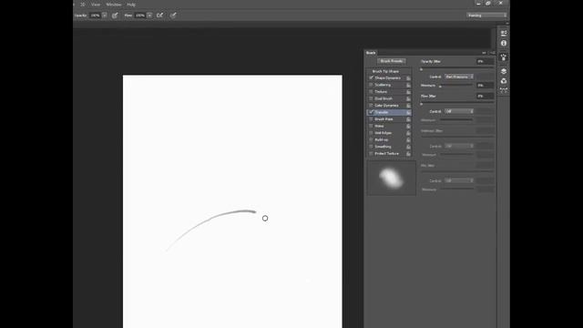The image size is (583, 328).
Task: Open the workspace switcher dropdown (Painting)
Action: tap(486, 15)
